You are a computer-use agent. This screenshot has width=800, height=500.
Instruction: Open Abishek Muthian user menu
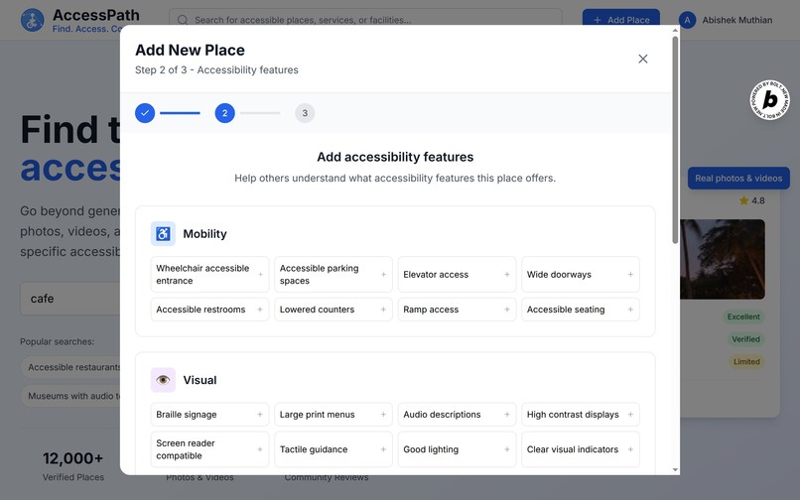726,20
